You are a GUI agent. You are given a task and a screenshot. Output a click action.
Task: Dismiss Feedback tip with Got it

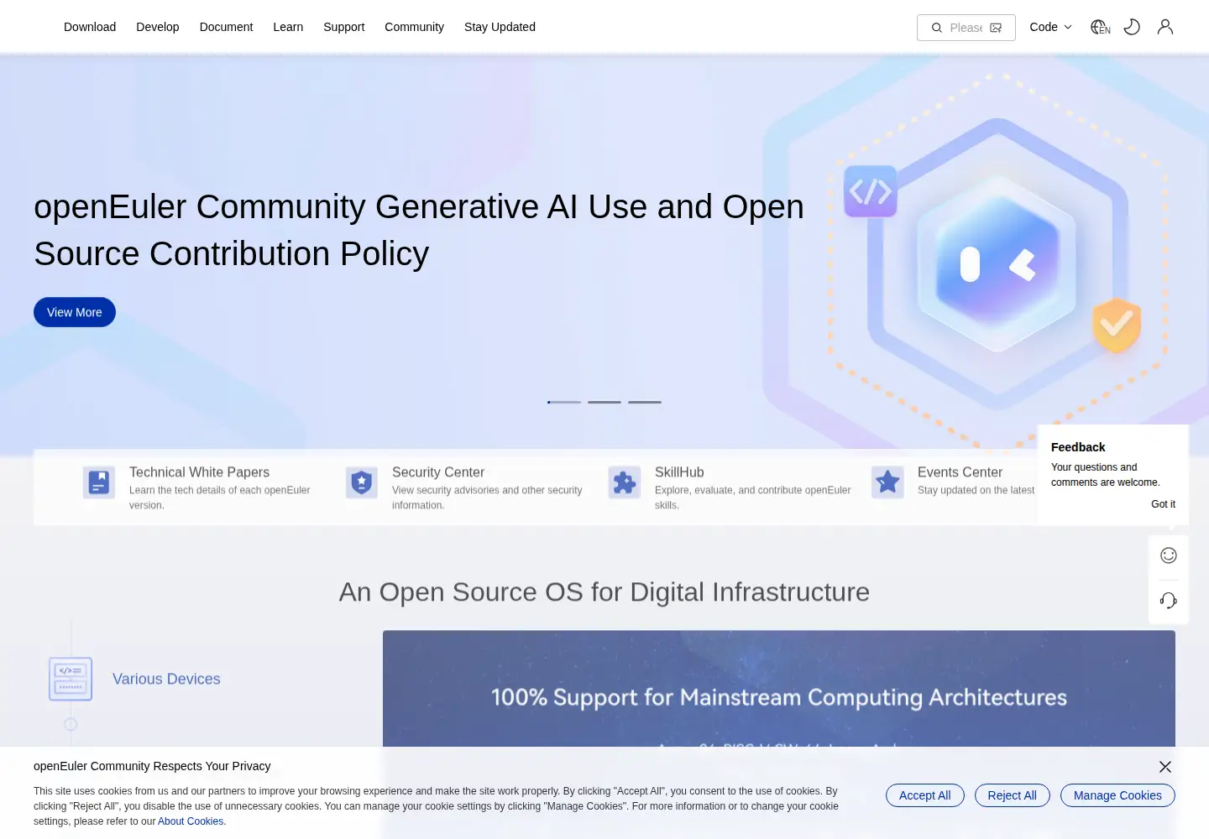click(x=1163, y=504)
